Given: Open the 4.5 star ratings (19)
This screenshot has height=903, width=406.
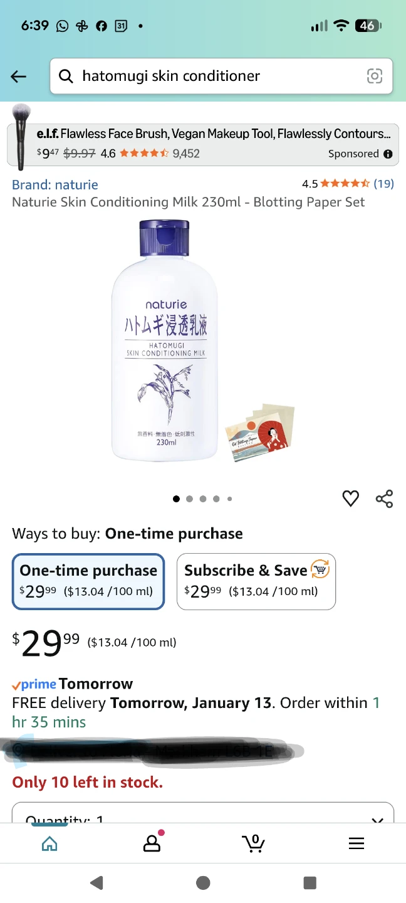Looking at the screenshot, I should point(348,184).
